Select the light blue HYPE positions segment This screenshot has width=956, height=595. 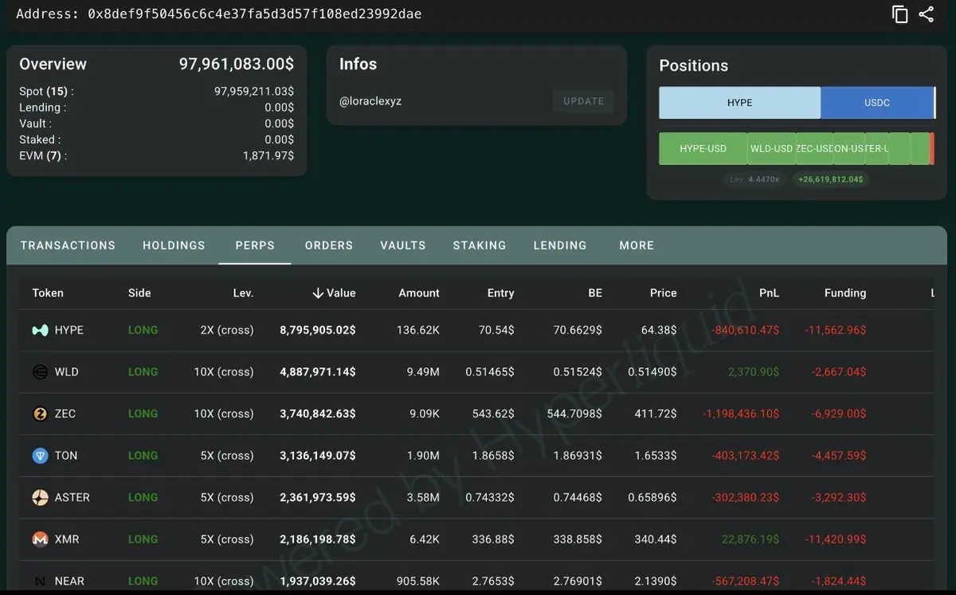point(740,103)
